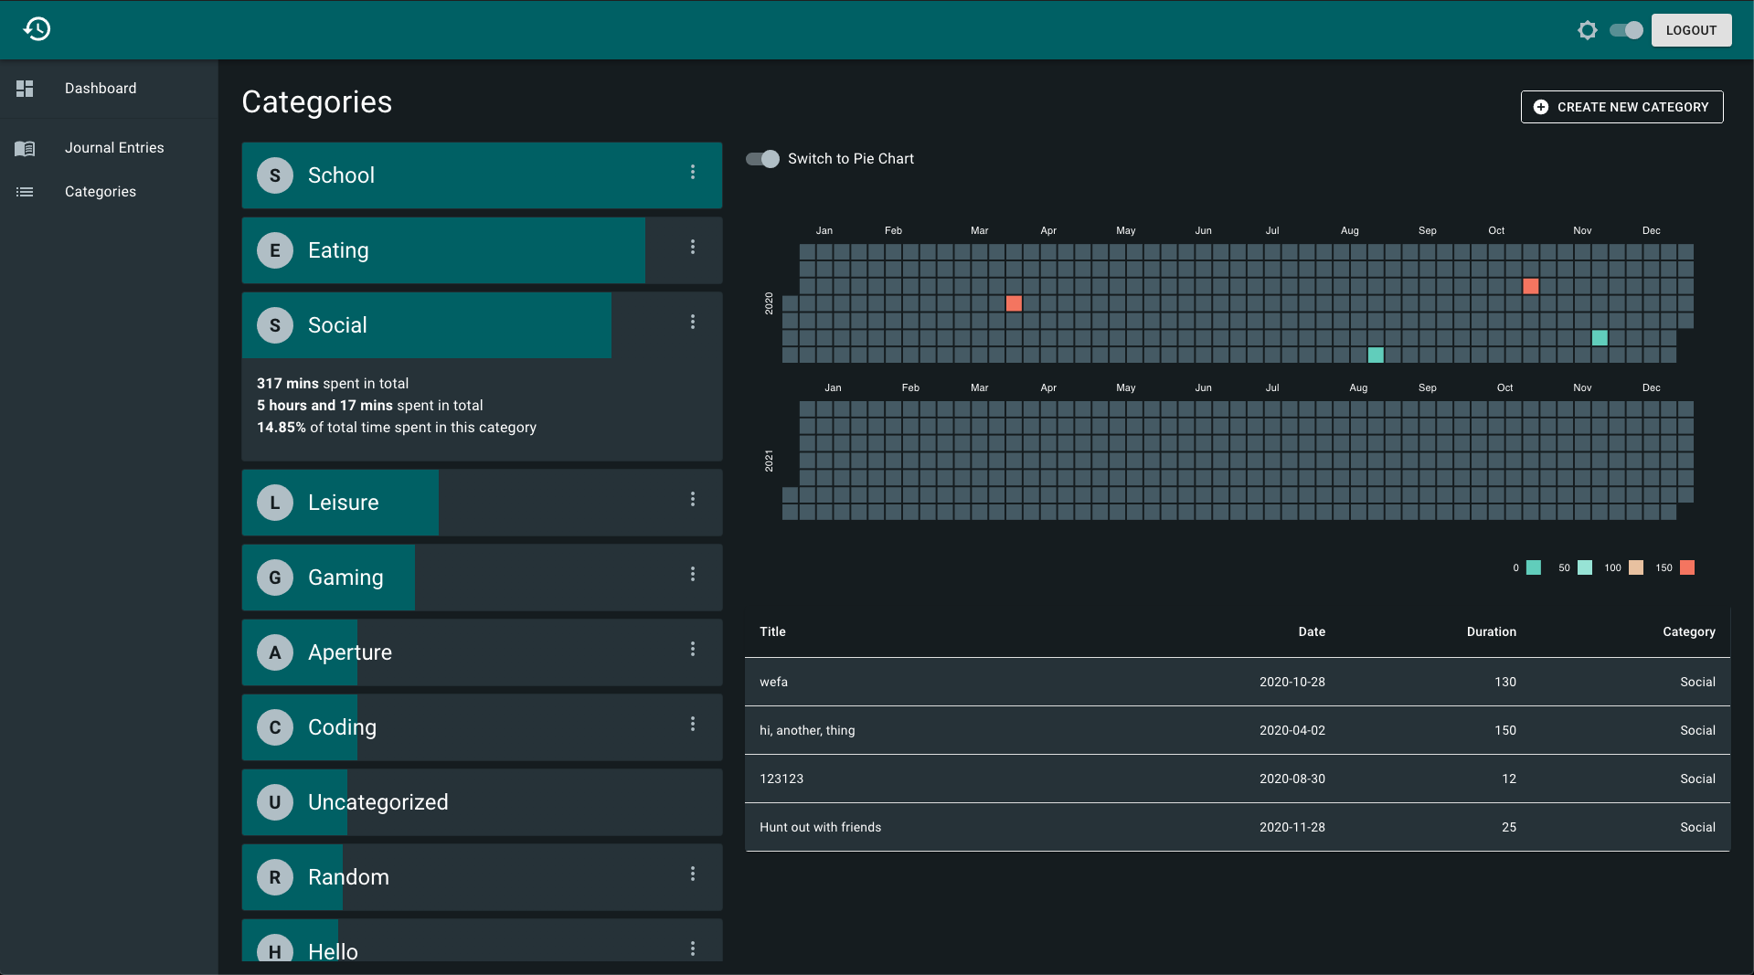
Task: Go to Journal Entries page
Action: point(114,148)
